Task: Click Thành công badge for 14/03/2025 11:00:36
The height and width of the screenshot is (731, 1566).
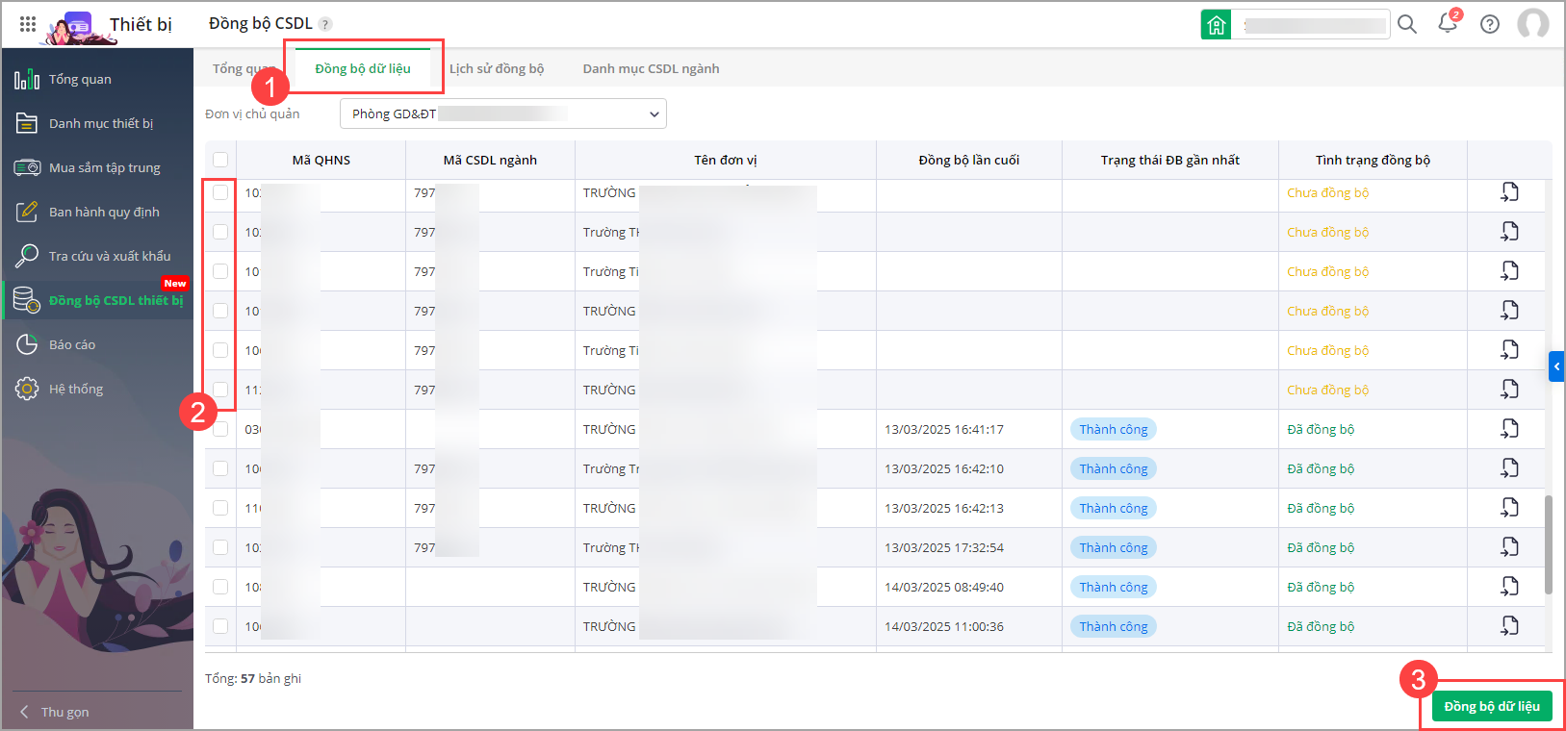Action: coord(1114,626)
